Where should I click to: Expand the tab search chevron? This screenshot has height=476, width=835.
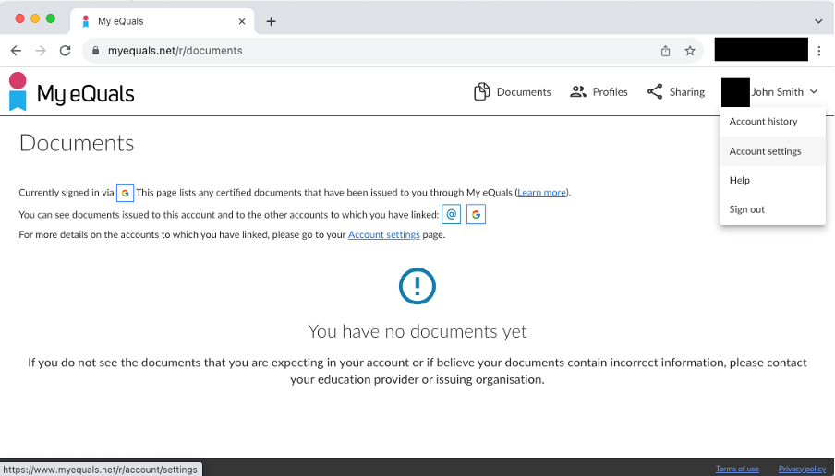(818, 21)
